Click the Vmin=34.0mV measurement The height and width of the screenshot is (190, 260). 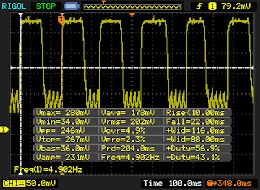point(63,122)
